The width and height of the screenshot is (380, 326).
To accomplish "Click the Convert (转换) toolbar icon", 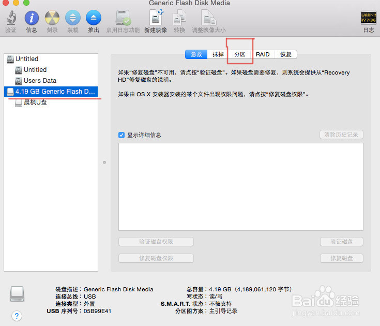I will coord(179,18).
